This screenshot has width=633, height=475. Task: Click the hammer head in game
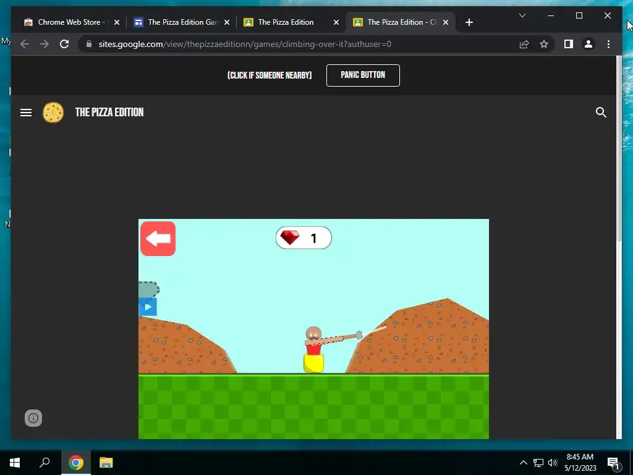pyautogui.click(x=359, y=335)
